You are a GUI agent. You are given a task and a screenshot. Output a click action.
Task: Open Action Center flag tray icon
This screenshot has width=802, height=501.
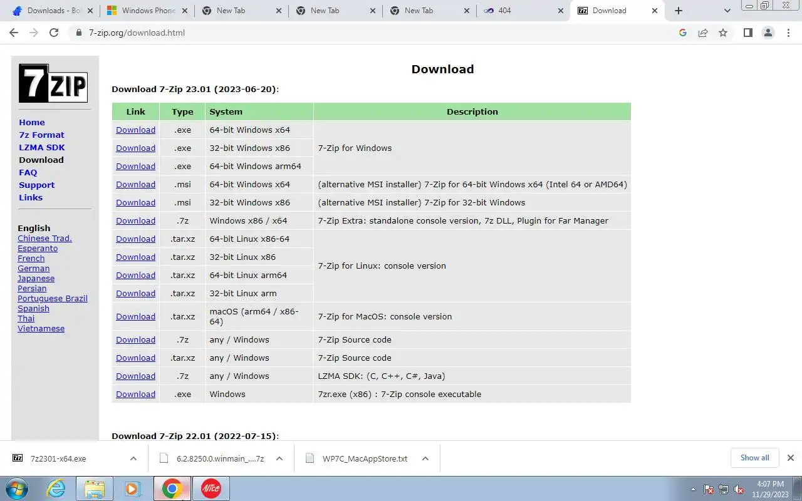709,489
